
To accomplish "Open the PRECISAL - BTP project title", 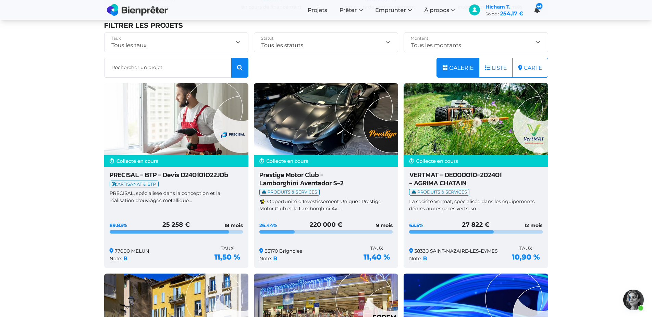I will coord(169,175).
